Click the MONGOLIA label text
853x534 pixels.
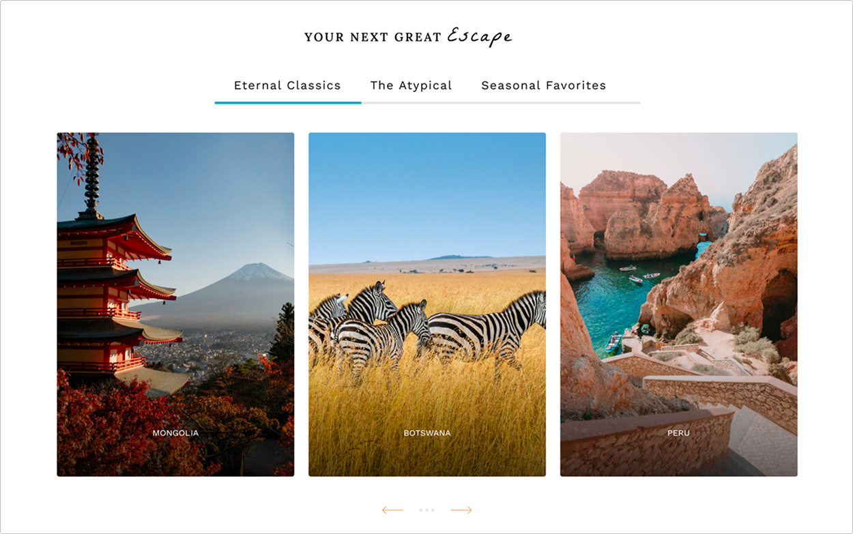pos(175,433)
